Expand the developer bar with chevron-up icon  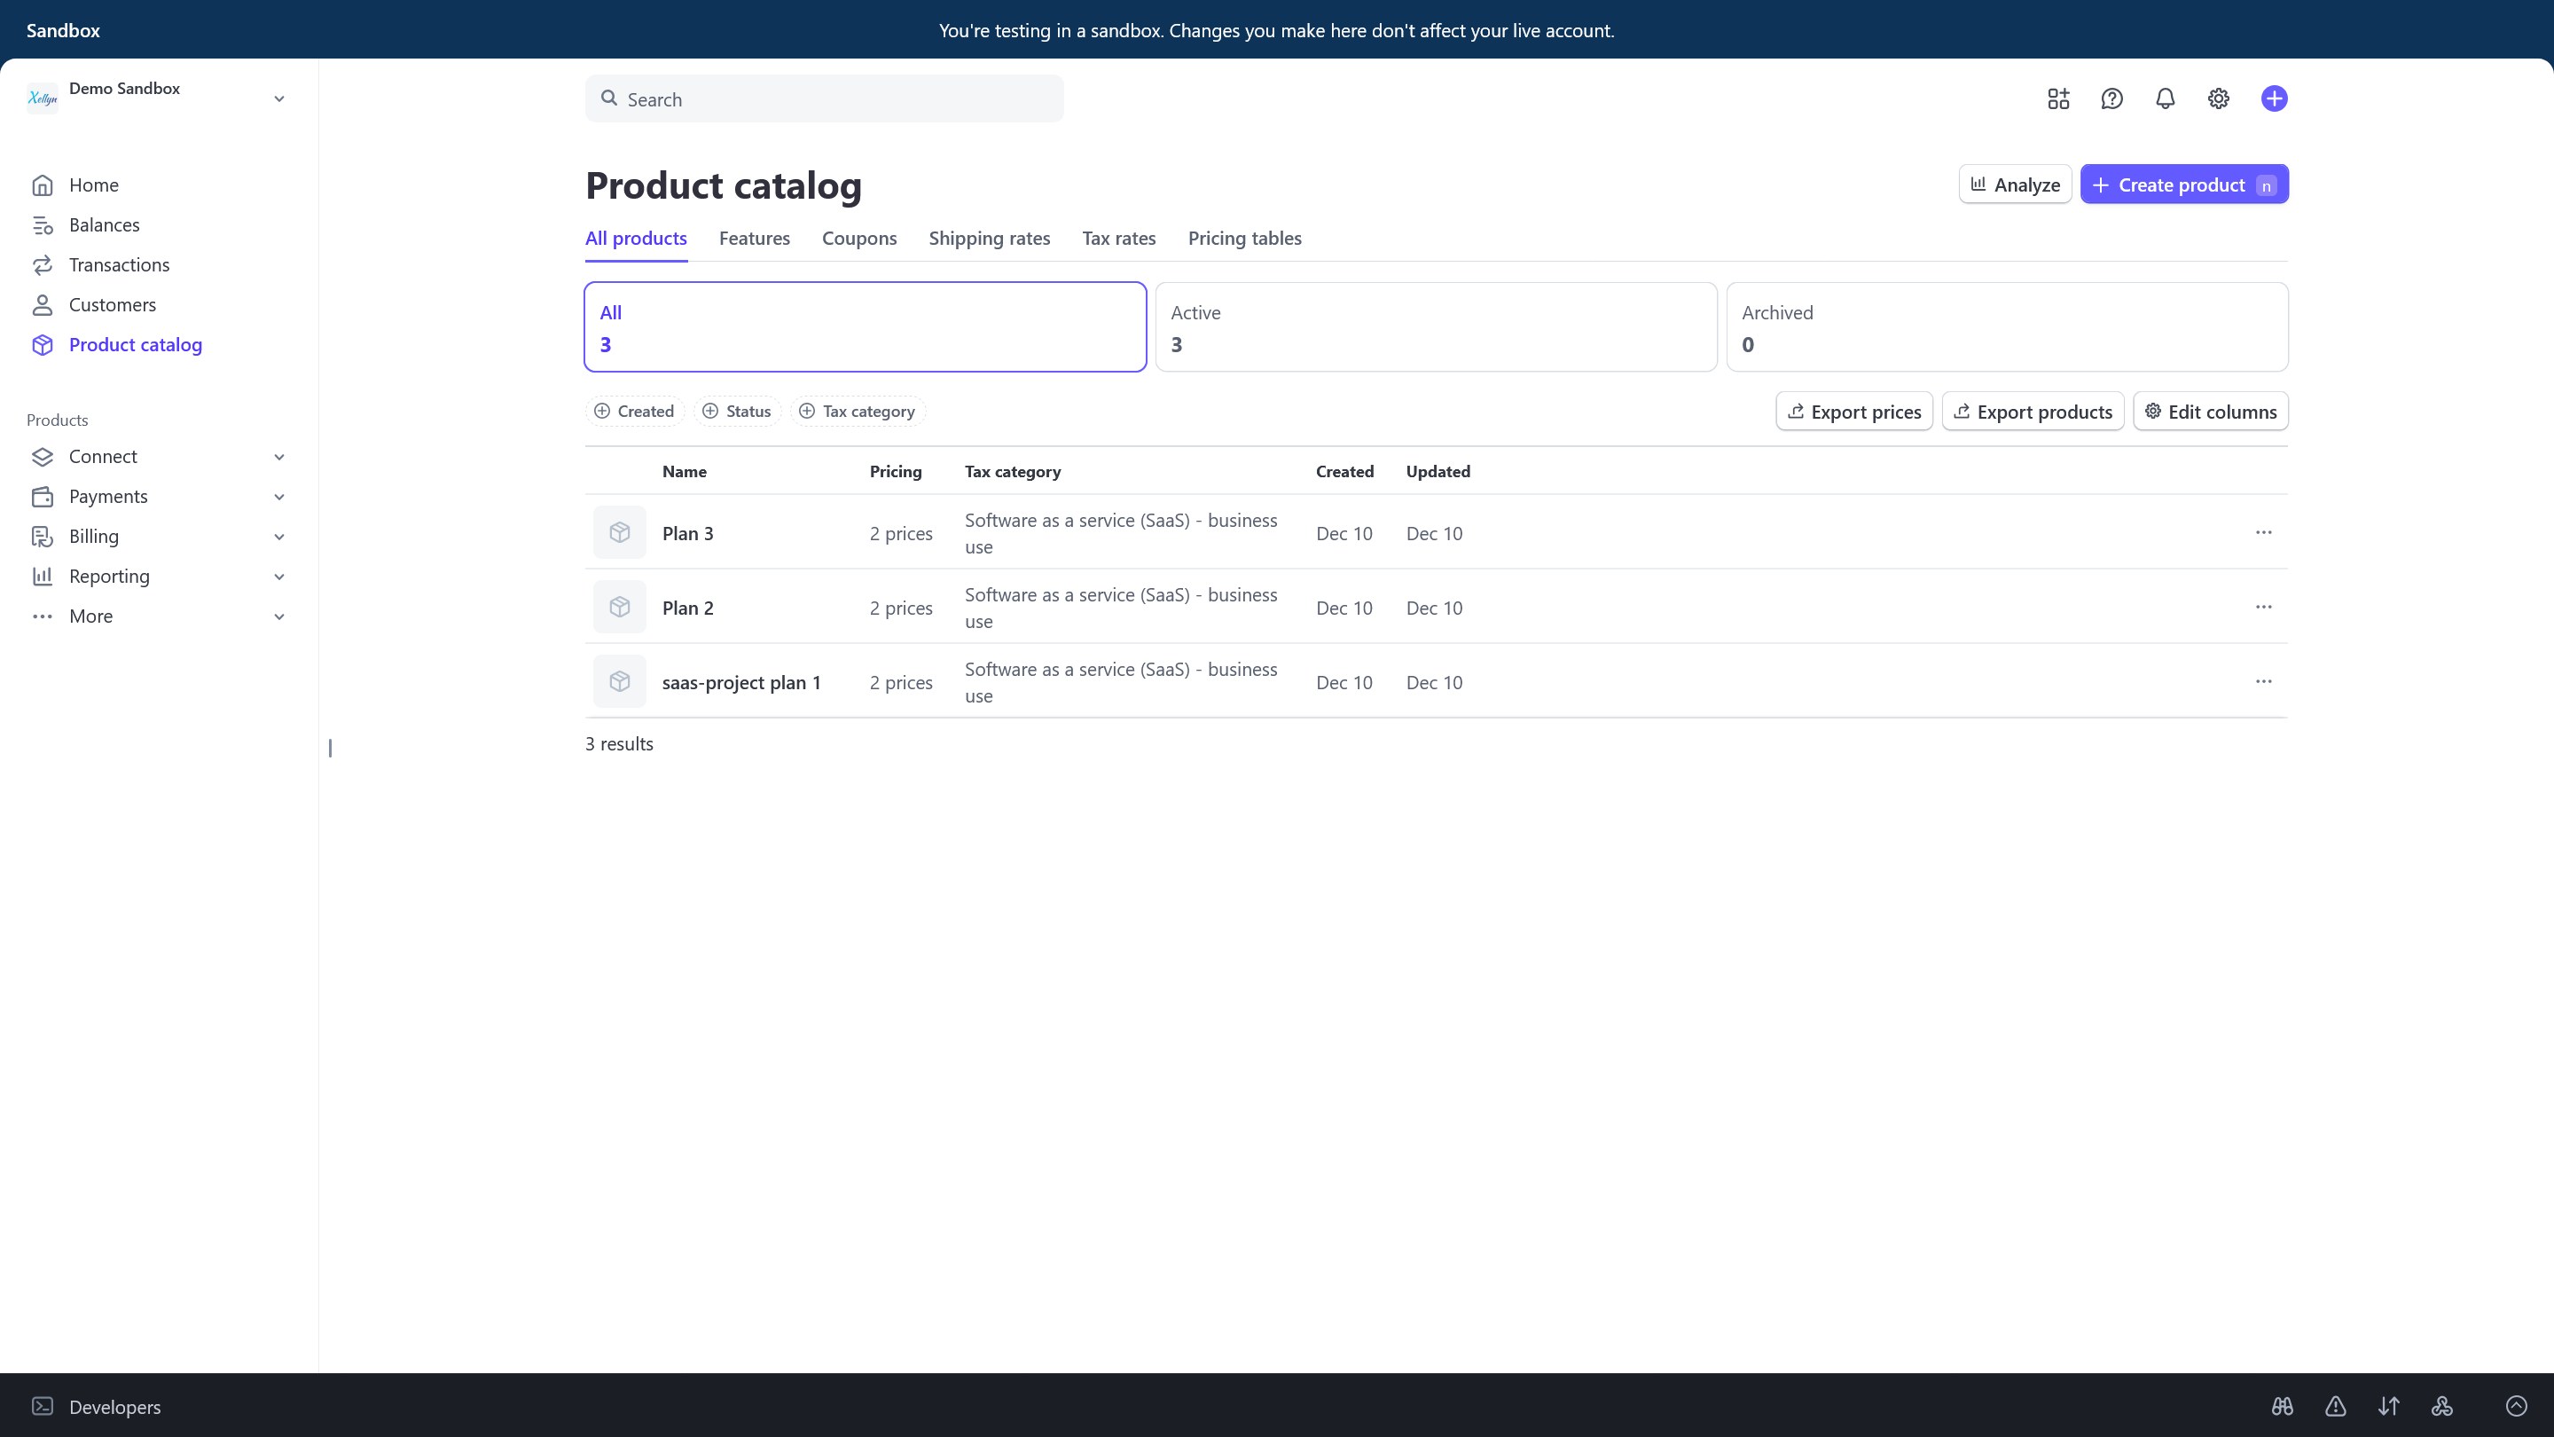click(x=2517, y=1405)
